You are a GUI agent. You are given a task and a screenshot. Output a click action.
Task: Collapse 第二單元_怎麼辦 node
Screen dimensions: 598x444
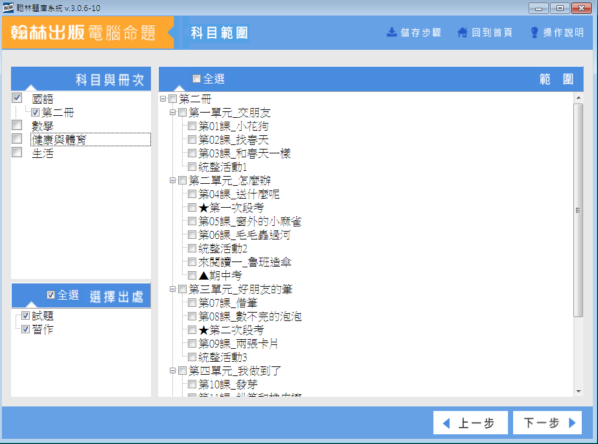click(x=173, y=181)
